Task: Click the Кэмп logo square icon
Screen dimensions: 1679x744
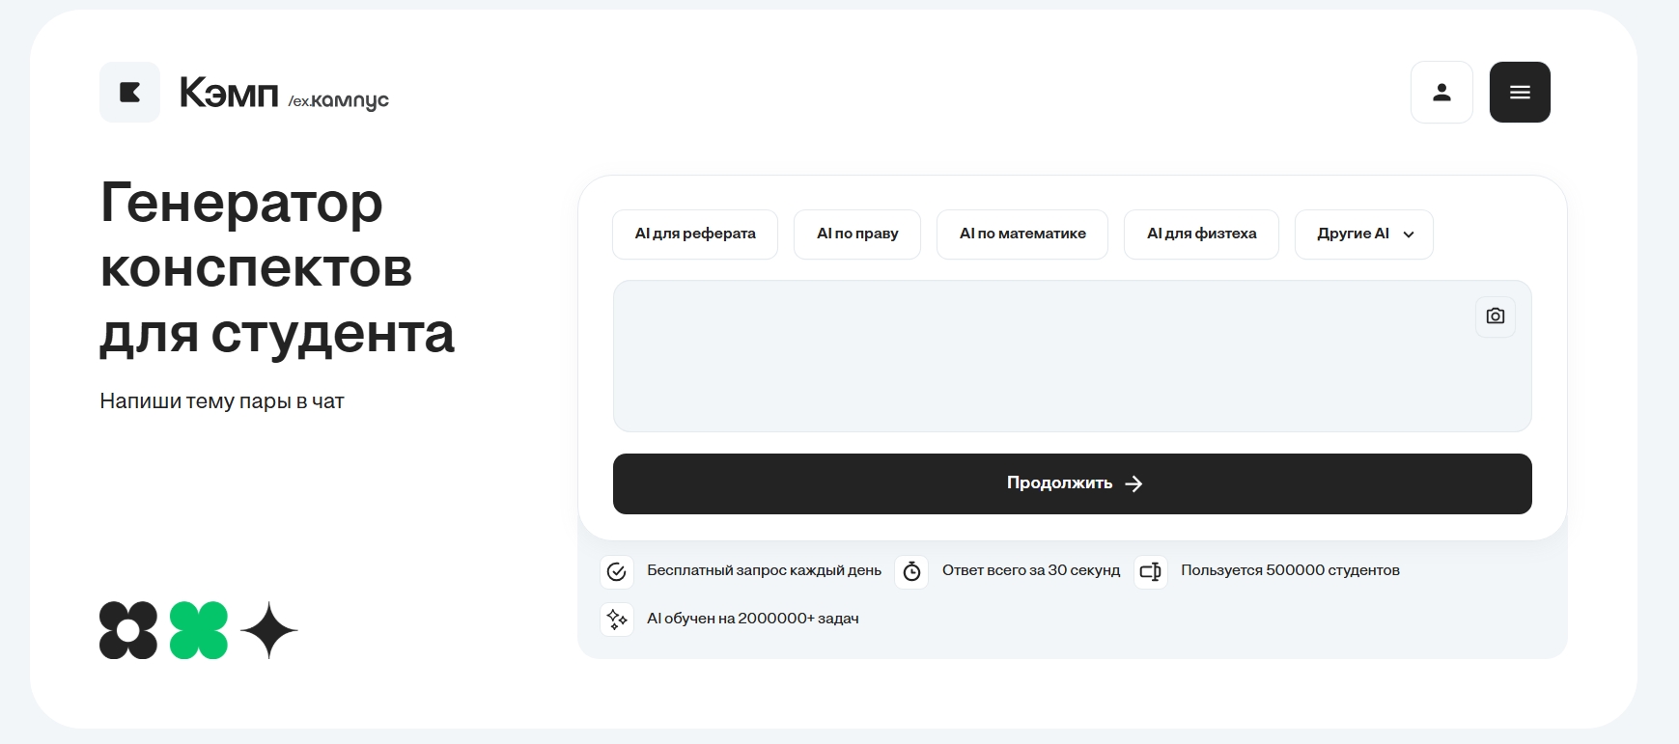Action: tap(129, 93)
